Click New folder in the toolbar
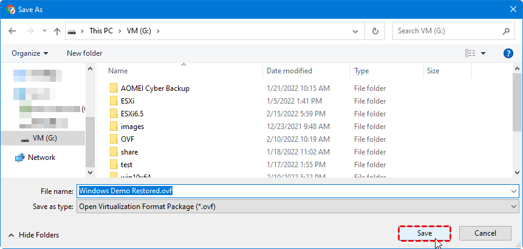This screenshot has width=523, height=249. [x=84, y=53]
